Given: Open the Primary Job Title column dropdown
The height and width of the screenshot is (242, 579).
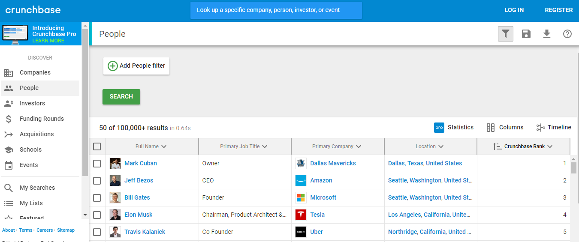Looking at the screenshot, I should tap(265, 146).
